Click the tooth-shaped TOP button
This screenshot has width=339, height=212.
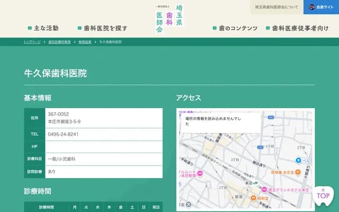click(323, 196)
